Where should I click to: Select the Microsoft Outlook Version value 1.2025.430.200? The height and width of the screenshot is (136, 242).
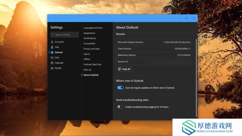coord(177,42)
